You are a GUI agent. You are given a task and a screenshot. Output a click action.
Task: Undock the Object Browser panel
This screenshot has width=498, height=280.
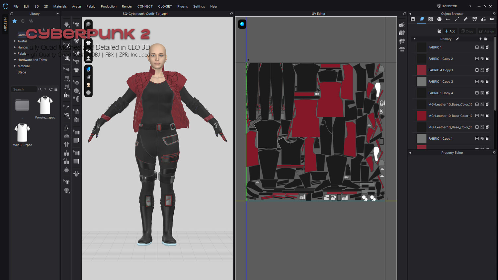(x=494, y=14)
